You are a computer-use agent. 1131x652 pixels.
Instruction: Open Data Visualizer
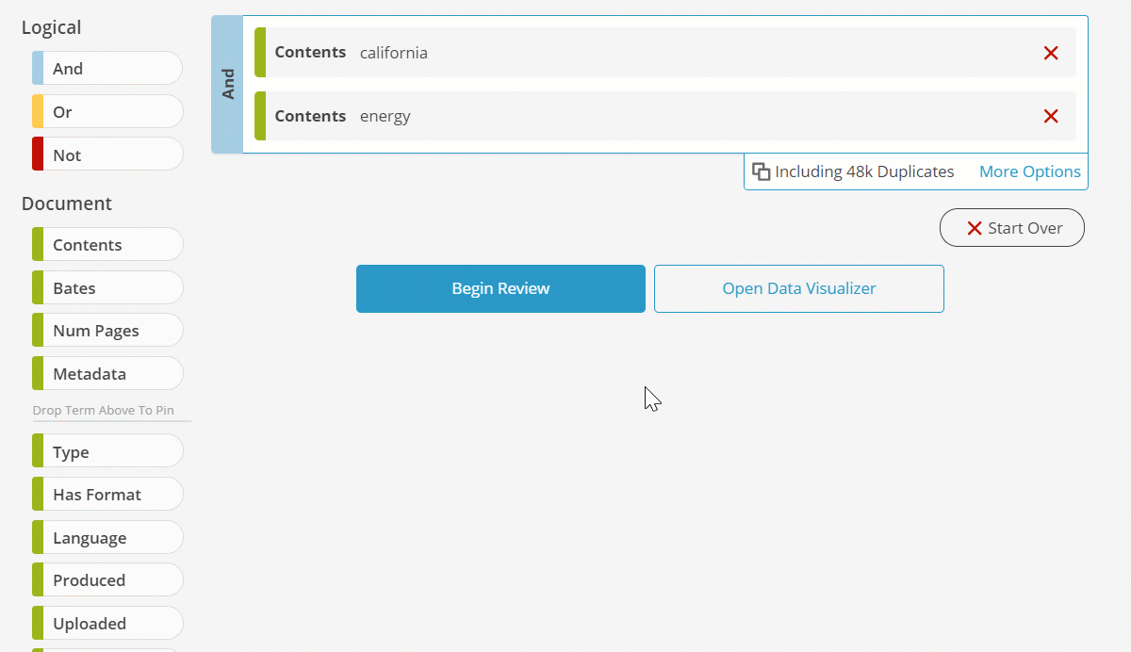tap(799, 288)
